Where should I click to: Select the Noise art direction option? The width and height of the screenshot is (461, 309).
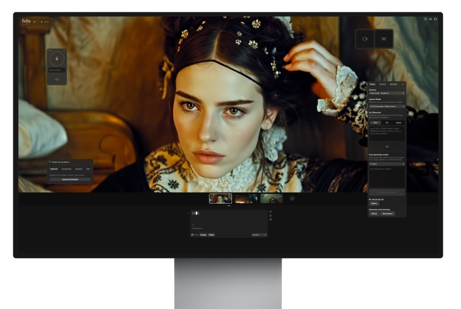tap(398, 123)
